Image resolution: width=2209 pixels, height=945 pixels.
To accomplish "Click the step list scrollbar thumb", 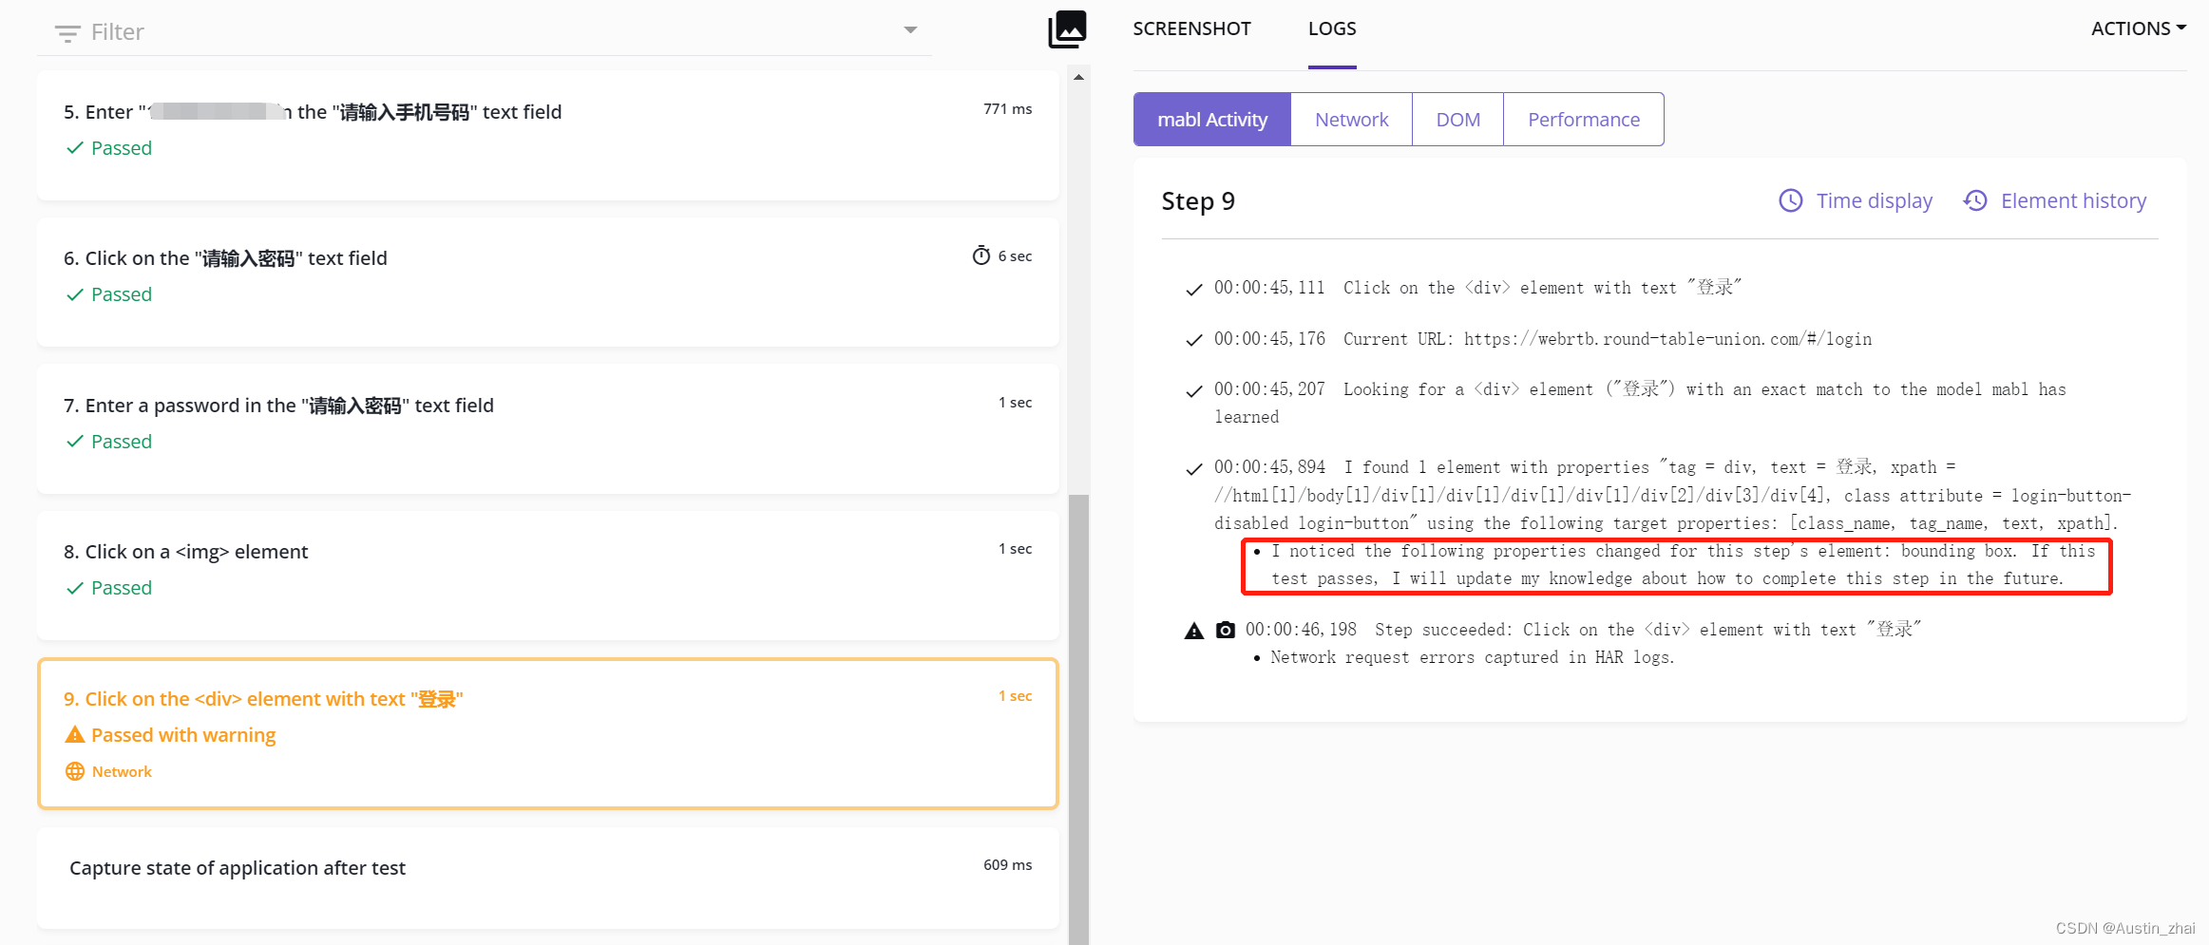I will coord(1078,718).
